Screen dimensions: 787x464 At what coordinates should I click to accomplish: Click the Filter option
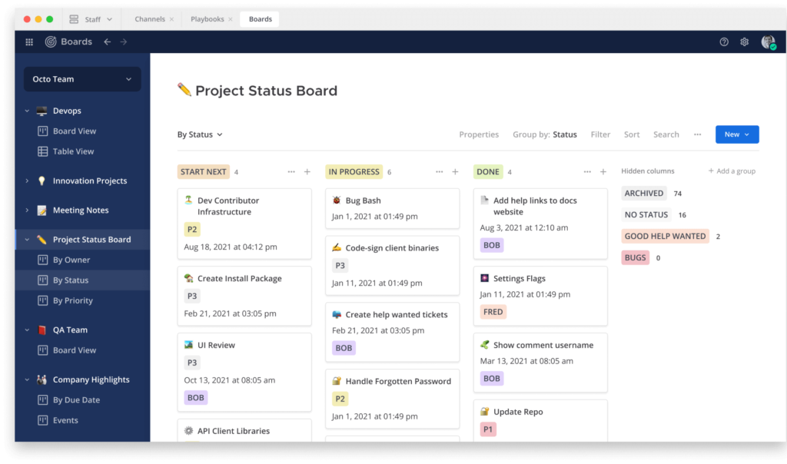600,134
